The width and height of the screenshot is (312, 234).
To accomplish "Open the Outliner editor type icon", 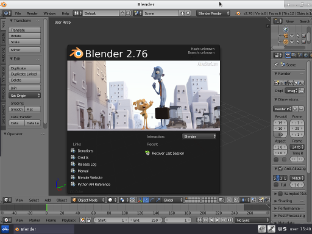I will click(x=278, y=21).
